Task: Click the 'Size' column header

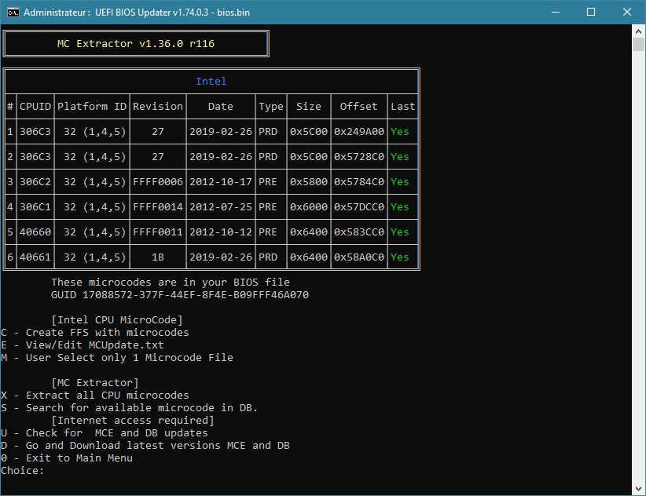Action: pos(309,107)
